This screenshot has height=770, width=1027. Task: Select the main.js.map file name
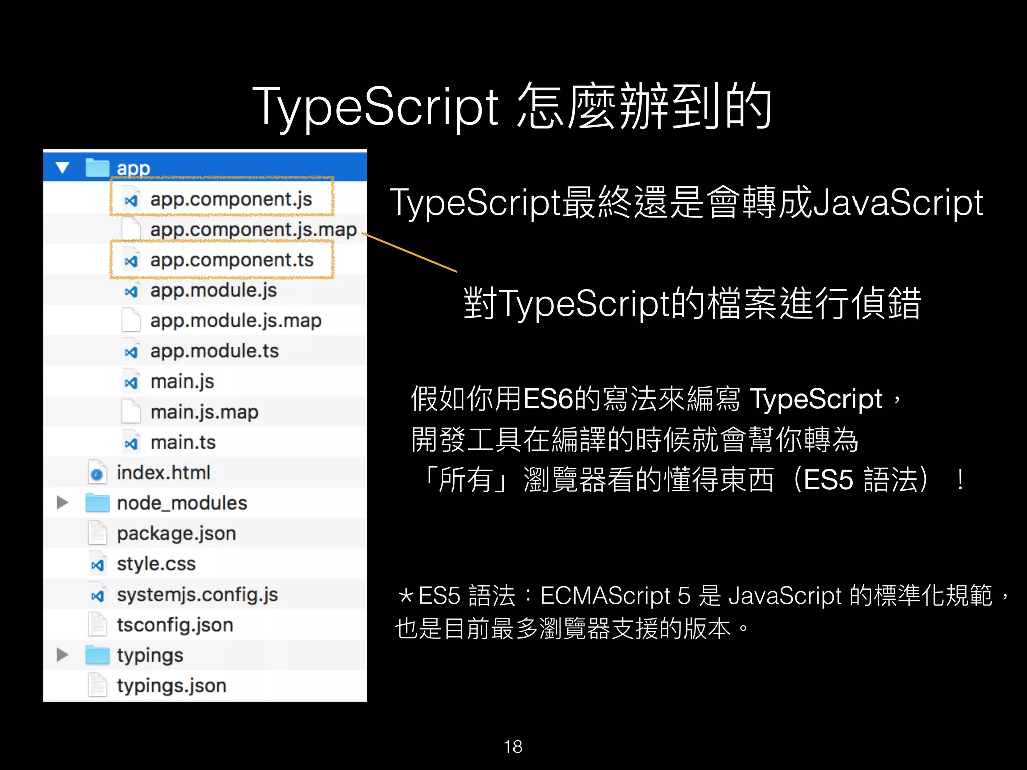coord(205,413)
